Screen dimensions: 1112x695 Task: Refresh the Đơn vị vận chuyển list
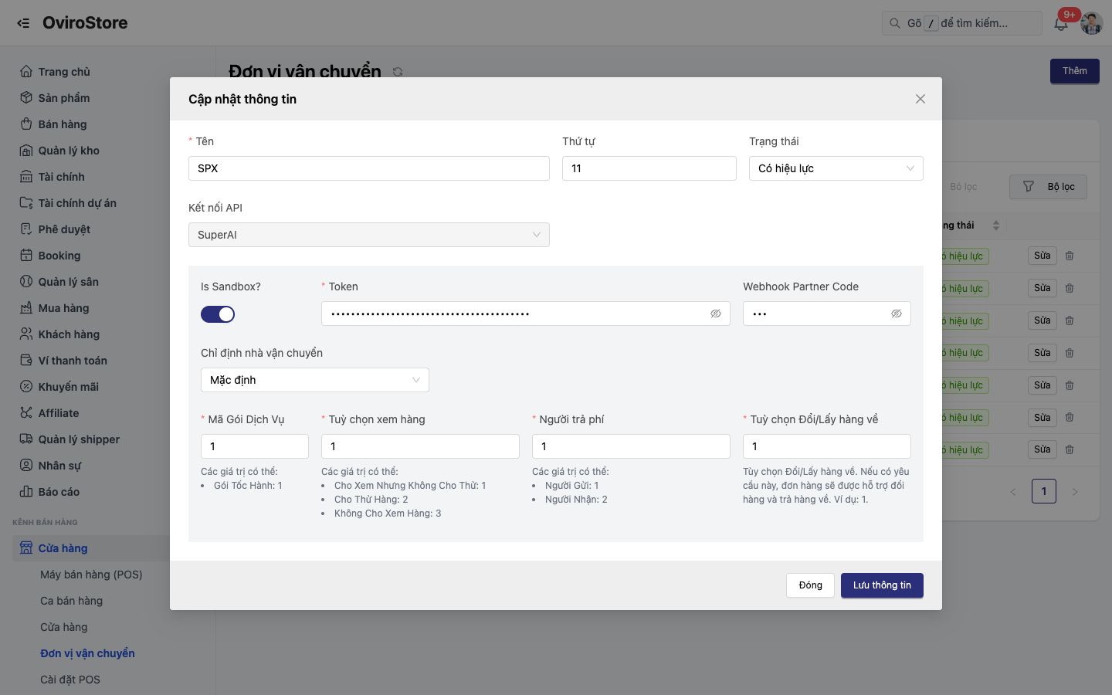[x=398, y=72]
